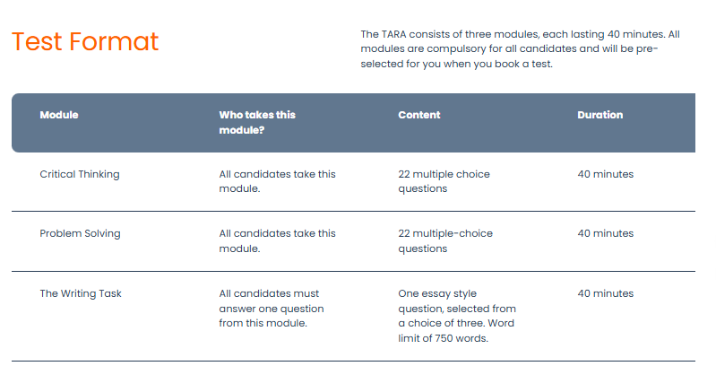
Task: Click the candidates text in Problem Solving row
Action: click(277, 240)
